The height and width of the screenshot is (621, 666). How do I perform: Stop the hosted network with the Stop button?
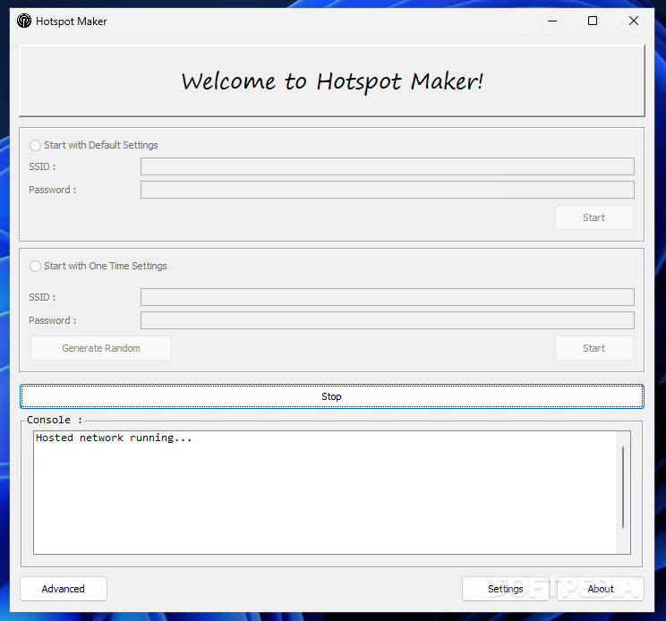point(332,396)
